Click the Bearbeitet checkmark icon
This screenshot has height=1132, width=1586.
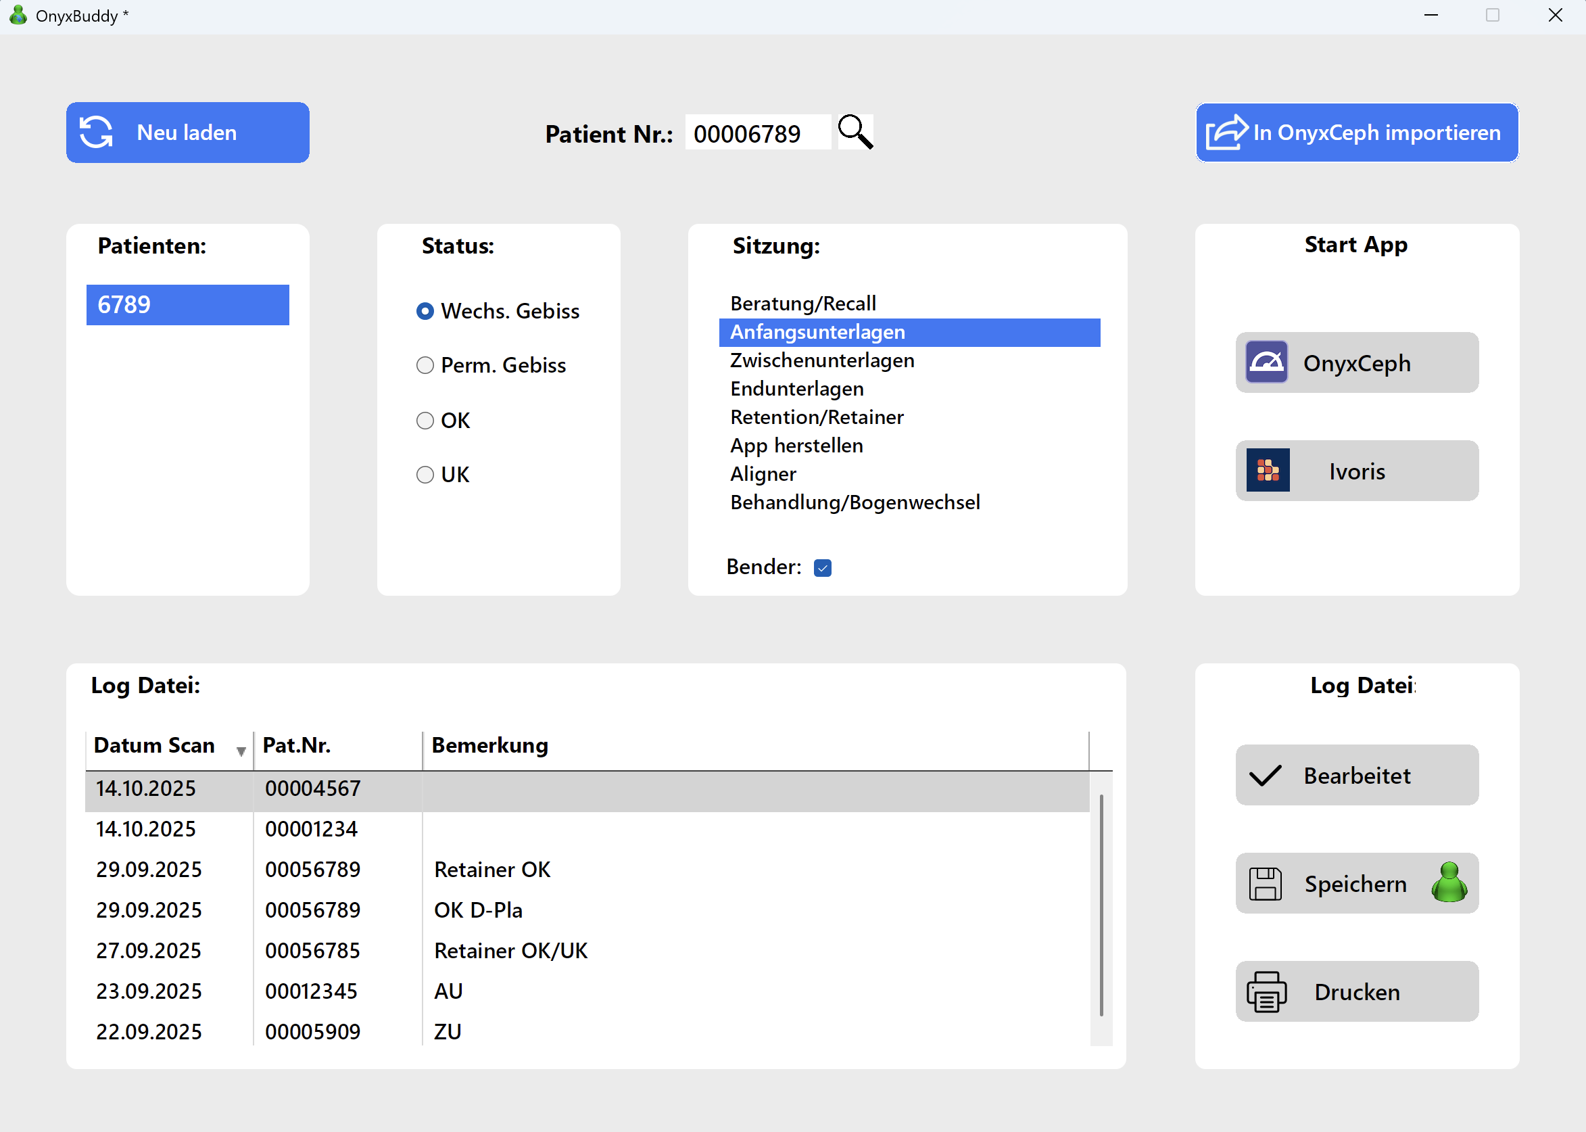pos(1265,776)
